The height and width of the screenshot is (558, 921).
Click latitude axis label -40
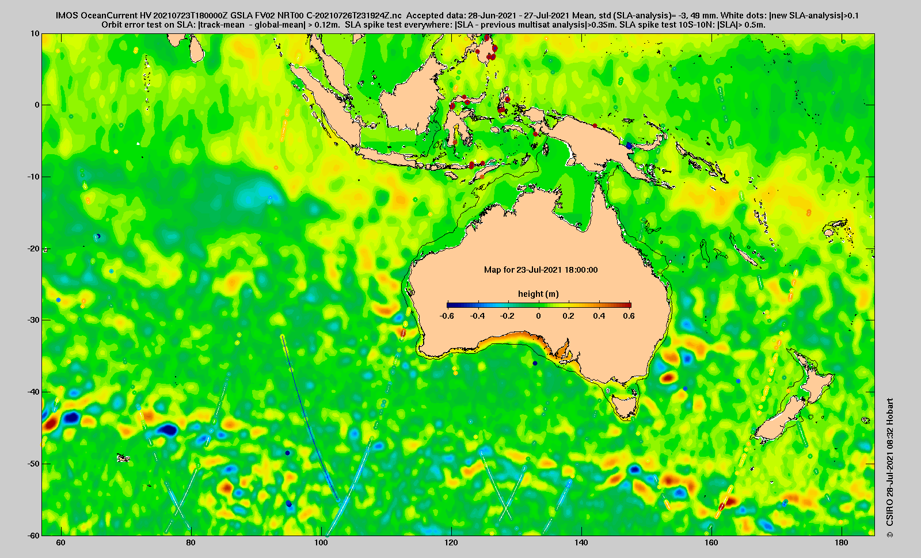tap(34, 392)
